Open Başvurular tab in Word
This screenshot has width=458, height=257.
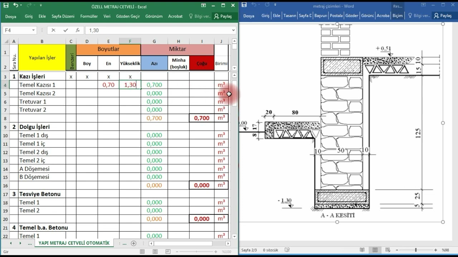(321, 16)
